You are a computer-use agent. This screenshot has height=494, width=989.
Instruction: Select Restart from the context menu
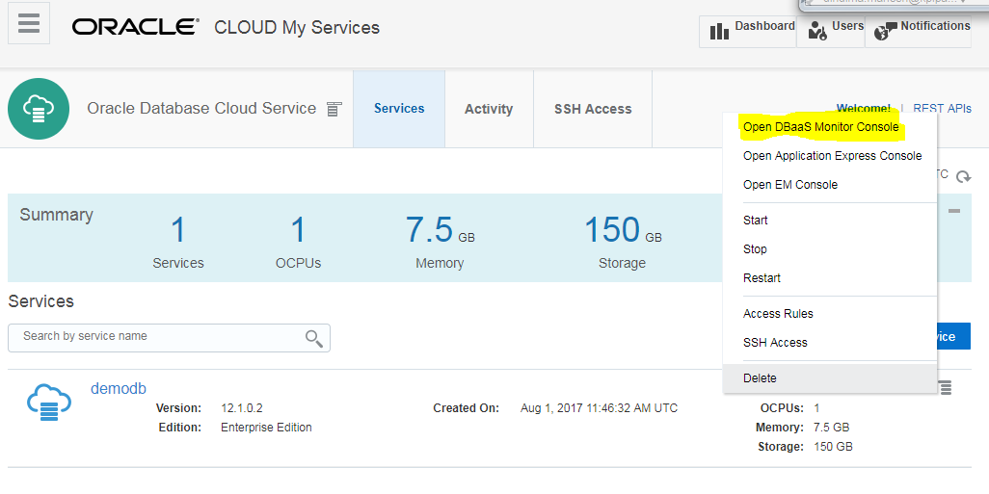pos(762,278)
